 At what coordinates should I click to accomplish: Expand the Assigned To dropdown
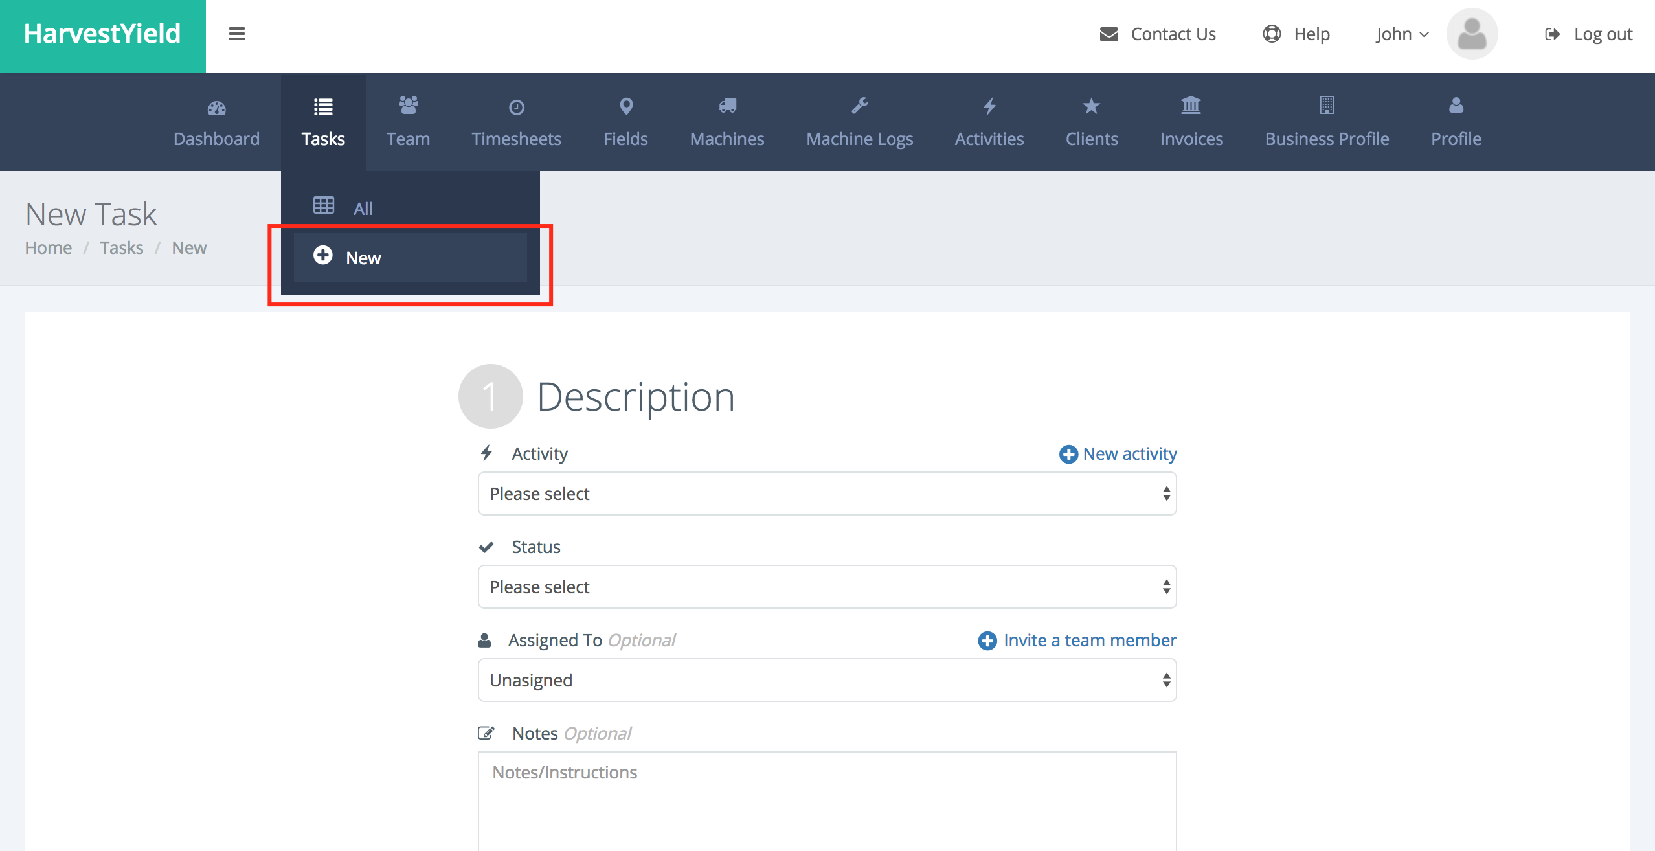pos(827,680)
